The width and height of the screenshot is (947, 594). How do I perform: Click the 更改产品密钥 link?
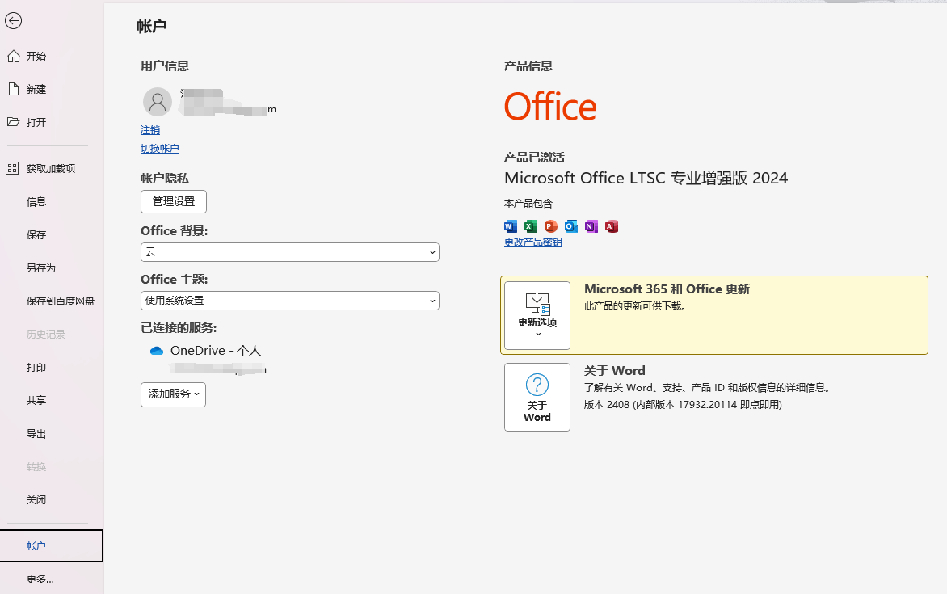(533, 242)
